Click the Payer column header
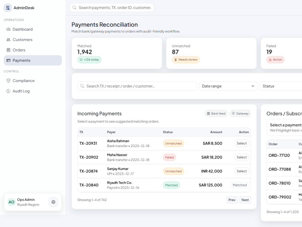The height and width of the screenshot is (227, 302). 111,132
